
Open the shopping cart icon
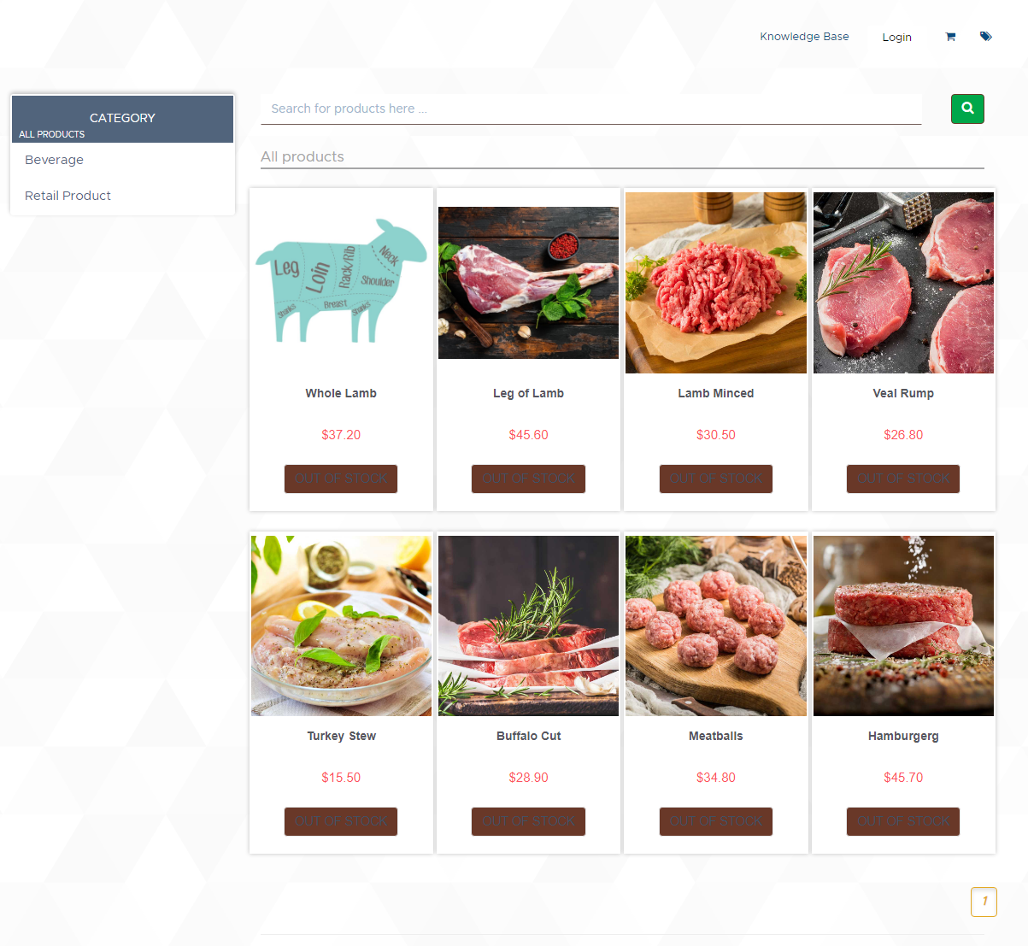[950, 37]
